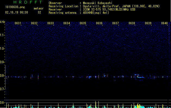Click the meteor echo cluster after 0635

pos(90,77)
